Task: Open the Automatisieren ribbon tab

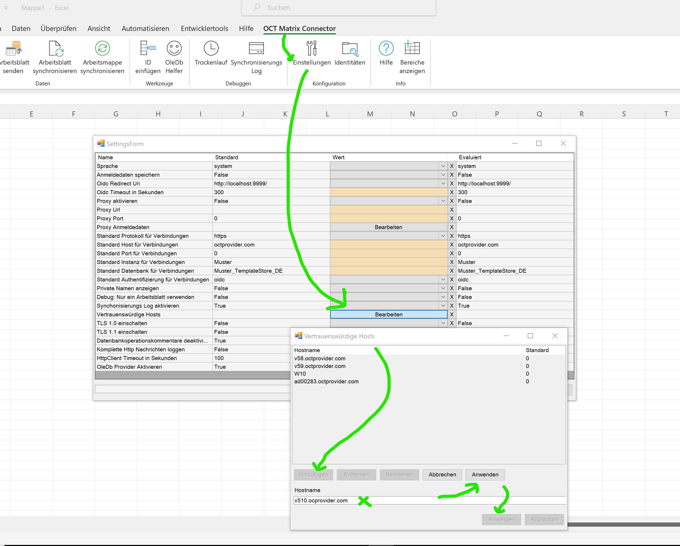Action: [x=145, y=28]
